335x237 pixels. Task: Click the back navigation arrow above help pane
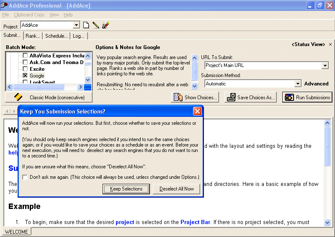(x=7, y=111)
